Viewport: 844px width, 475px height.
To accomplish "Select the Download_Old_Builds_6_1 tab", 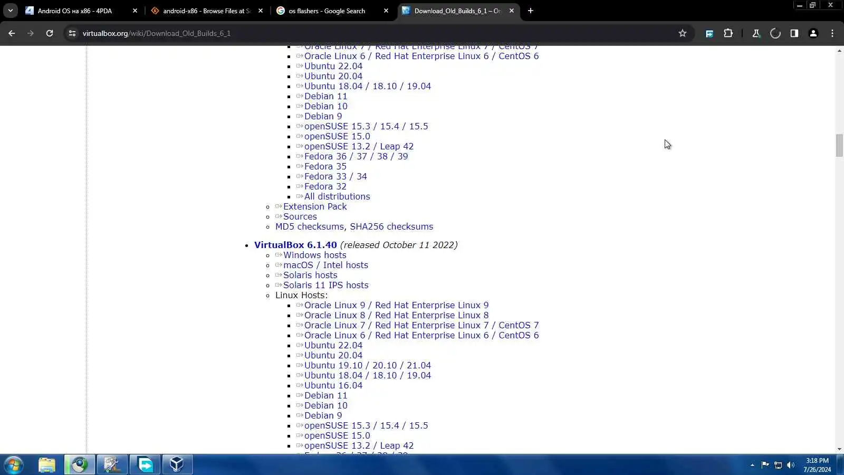I will 458,11.
